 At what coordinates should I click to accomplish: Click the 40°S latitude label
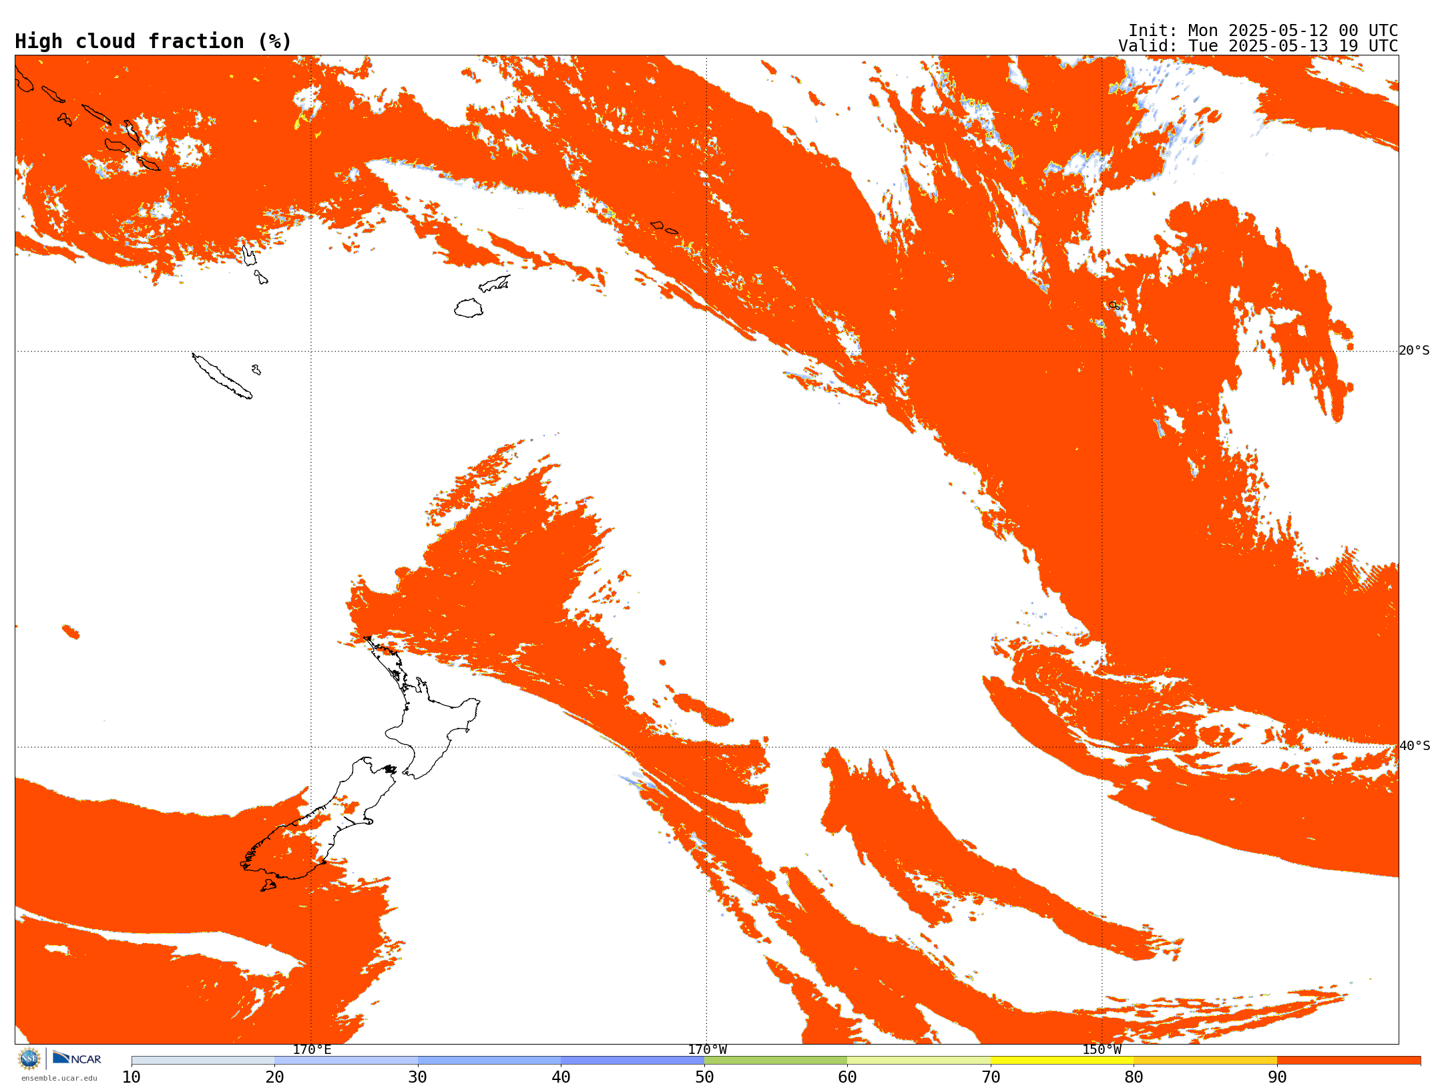1414,746
